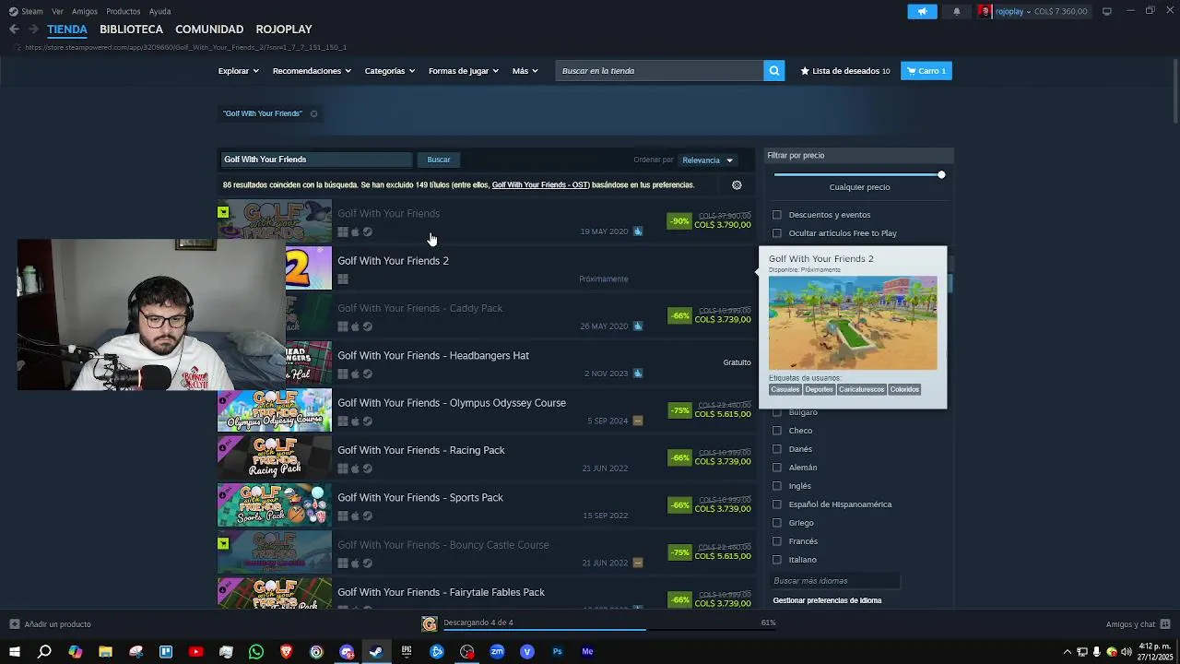
Task: Check the Búlgaro language filter
Action: (x=777, y=412)
